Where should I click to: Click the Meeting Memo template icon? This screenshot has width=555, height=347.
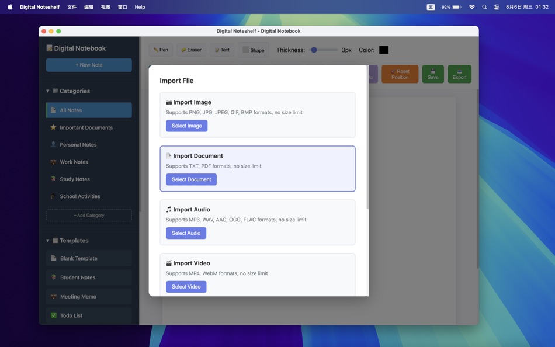click(x=53, y=296)
